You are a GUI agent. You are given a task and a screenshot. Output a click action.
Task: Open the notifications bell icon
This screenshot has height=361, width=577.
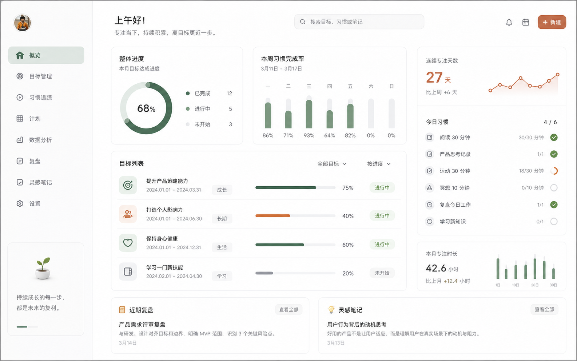tap(509, 22)
